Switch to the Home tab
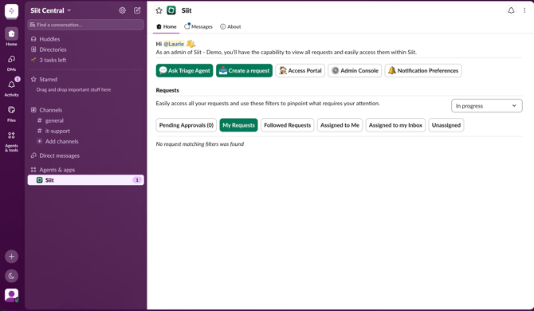Image resolution: width=534 pixels, height=311 pixels. tap(167, 26)
